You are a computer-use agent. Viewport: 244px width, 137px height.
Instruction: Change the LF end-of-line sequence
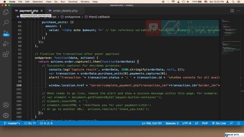(x=196, y=123)
